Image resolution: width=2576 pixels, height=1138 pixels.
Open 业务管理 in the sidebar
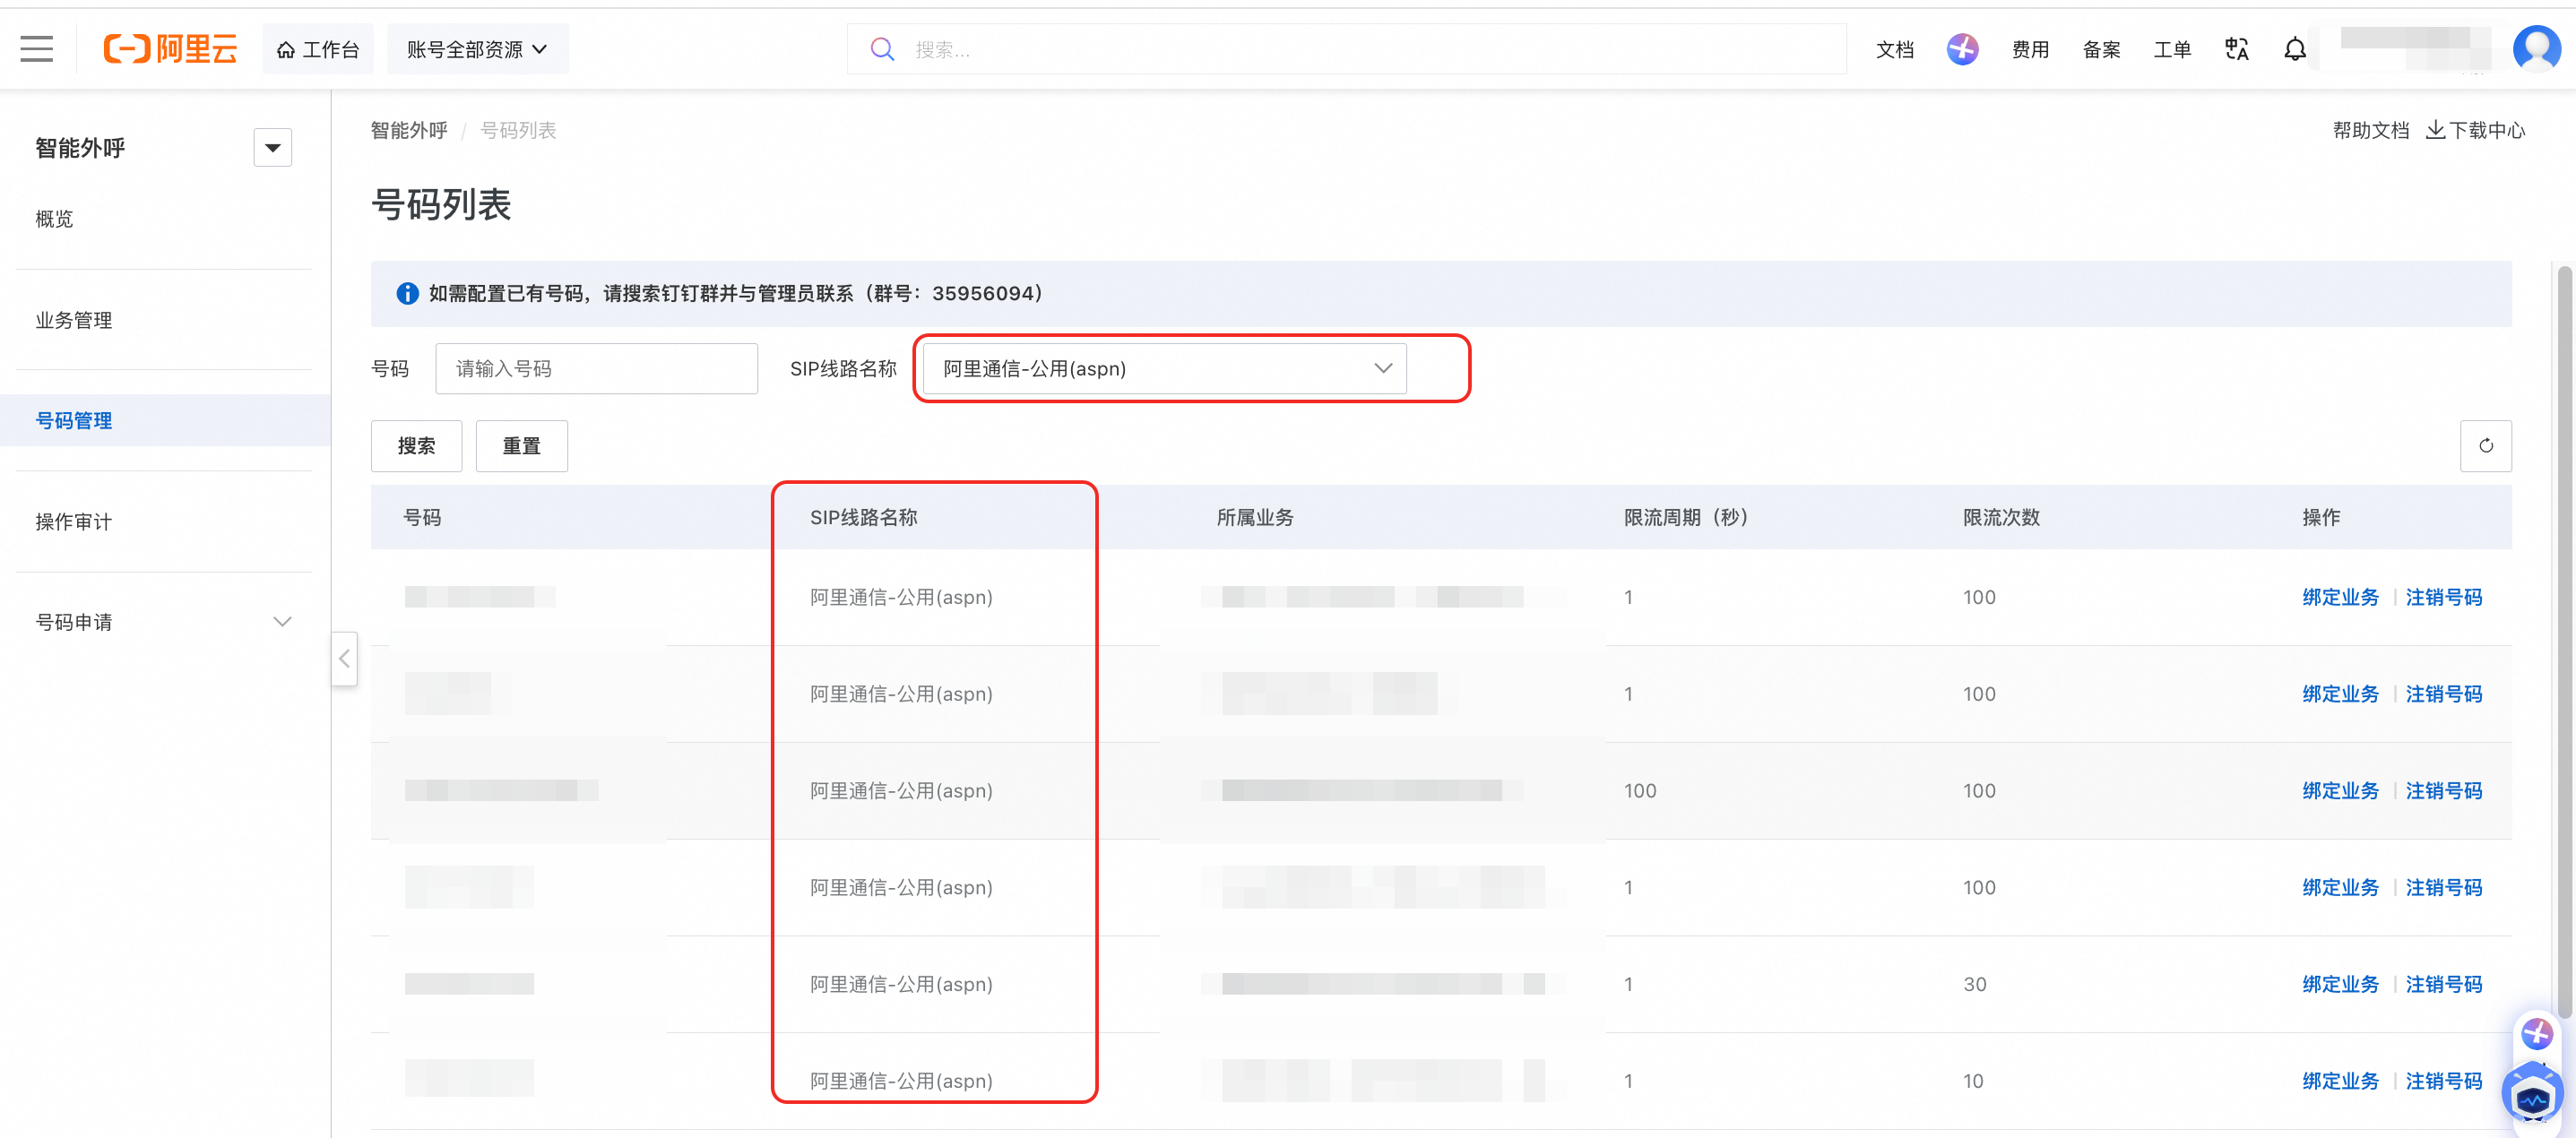[x=74, y=320]
